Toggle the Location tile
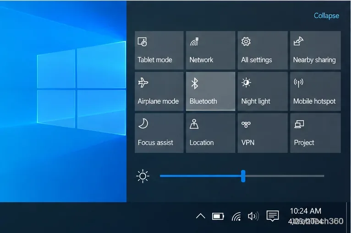 coord(211,133)
